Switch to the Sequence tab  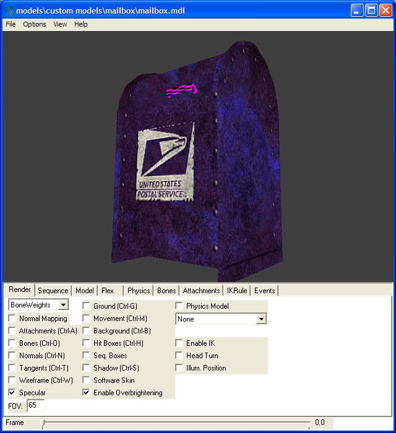click(53, 291)
